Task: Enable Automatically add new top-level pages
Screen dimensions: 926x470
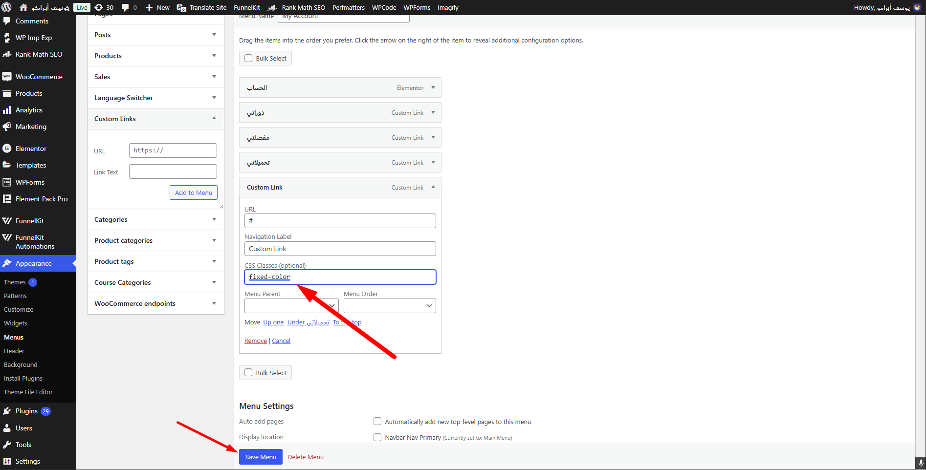Action: [377, 421]
